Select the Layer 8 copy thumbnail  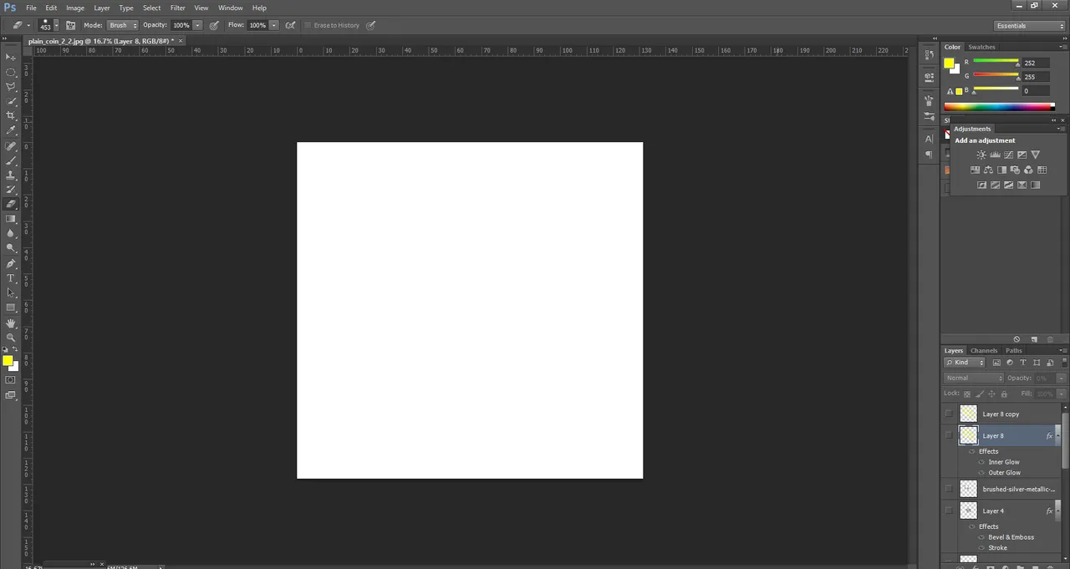tap(968, 414)
